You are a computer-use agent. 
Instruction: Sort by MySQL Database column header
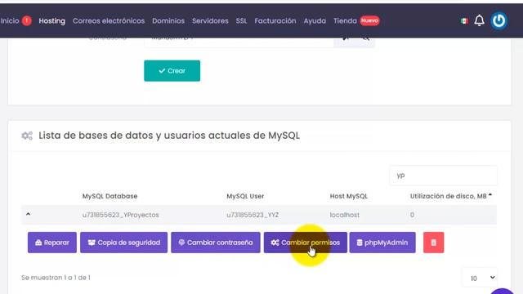tap(110, 196)
